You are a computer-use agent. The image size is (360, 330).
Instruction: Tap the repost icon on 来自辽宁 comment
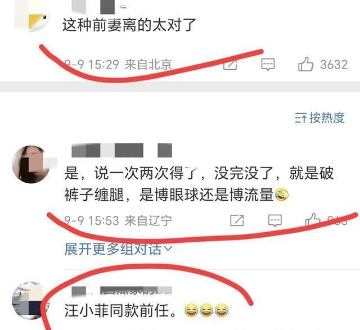[x=237, y=220]
